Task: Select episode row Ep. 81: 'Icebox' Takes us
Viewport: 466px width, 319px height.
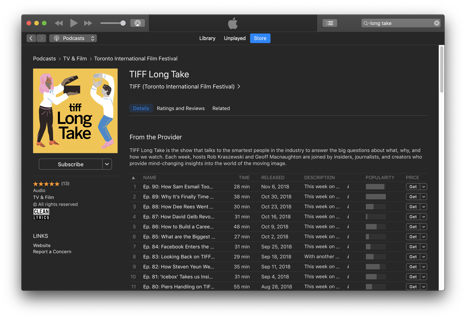Action: pyautogui.click(x=278, y=277)
